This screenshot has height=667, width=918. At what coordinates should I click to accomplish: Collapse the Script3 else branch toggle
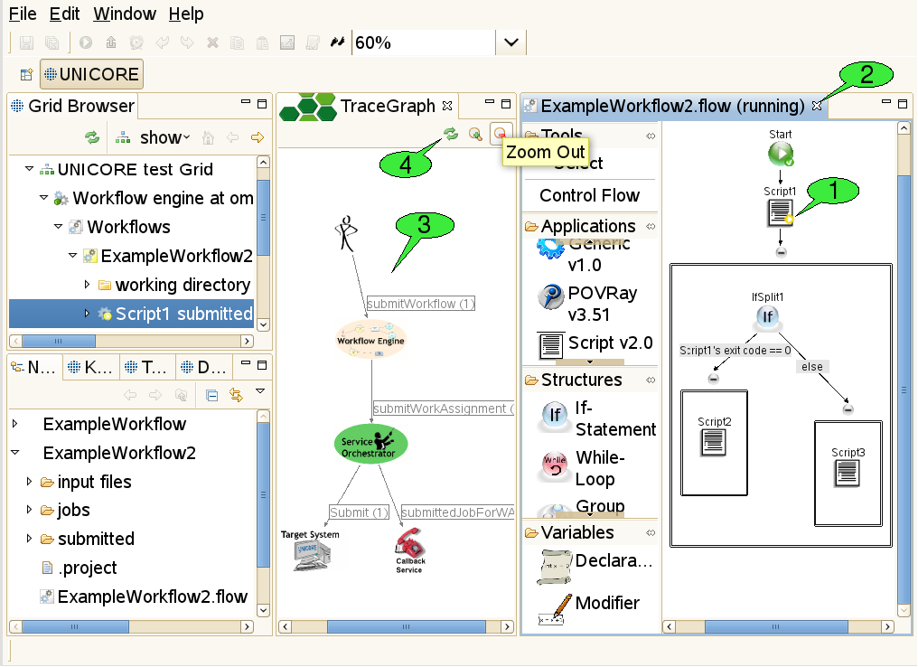point(848,409)
